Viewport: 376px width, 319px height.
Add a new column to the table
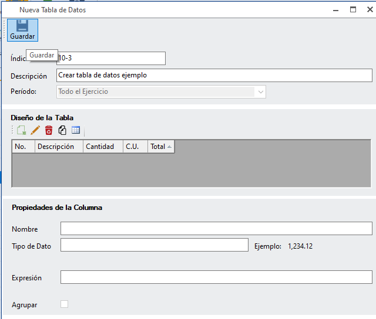(x=22, y=130)
